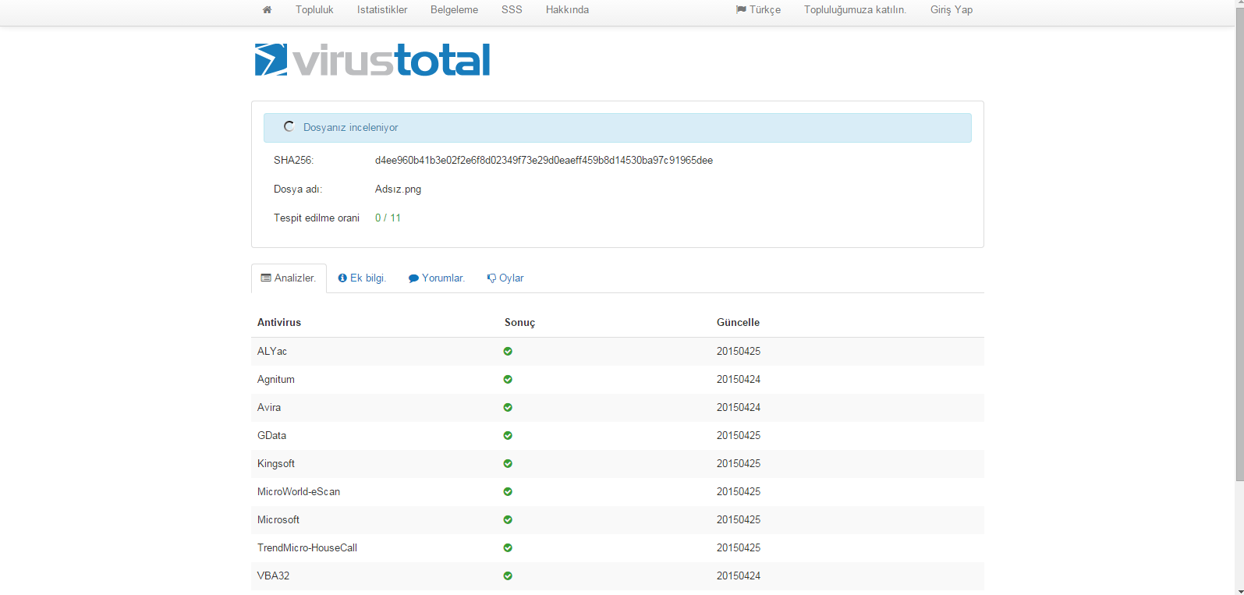Click the Giriş Yap link
Viewport: 1244px width, 595px height.
point(952,10)
